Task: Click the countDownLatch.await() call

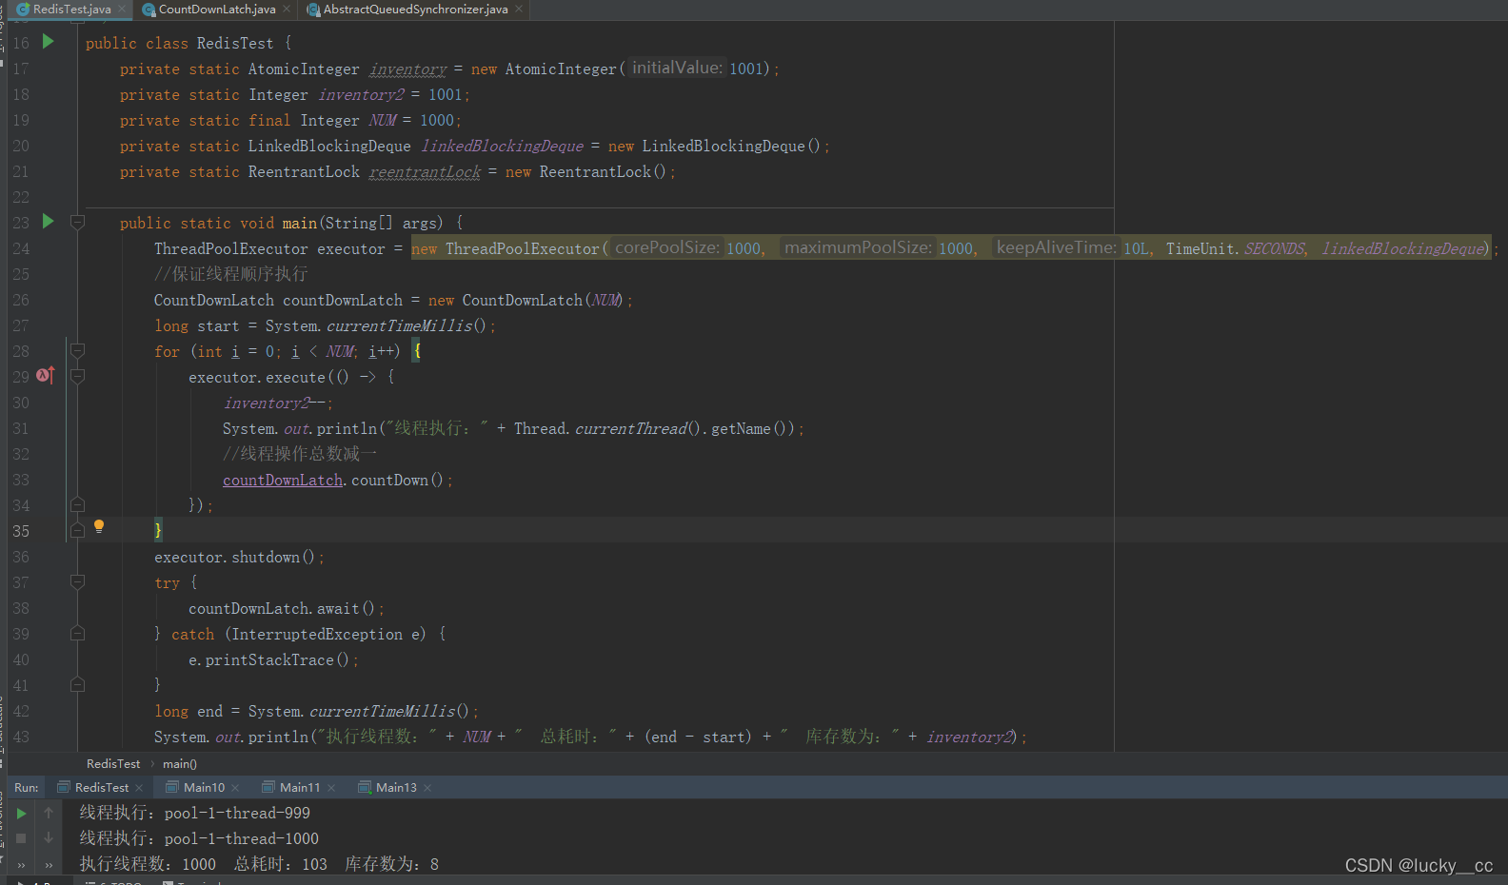Action: [286, 608]
